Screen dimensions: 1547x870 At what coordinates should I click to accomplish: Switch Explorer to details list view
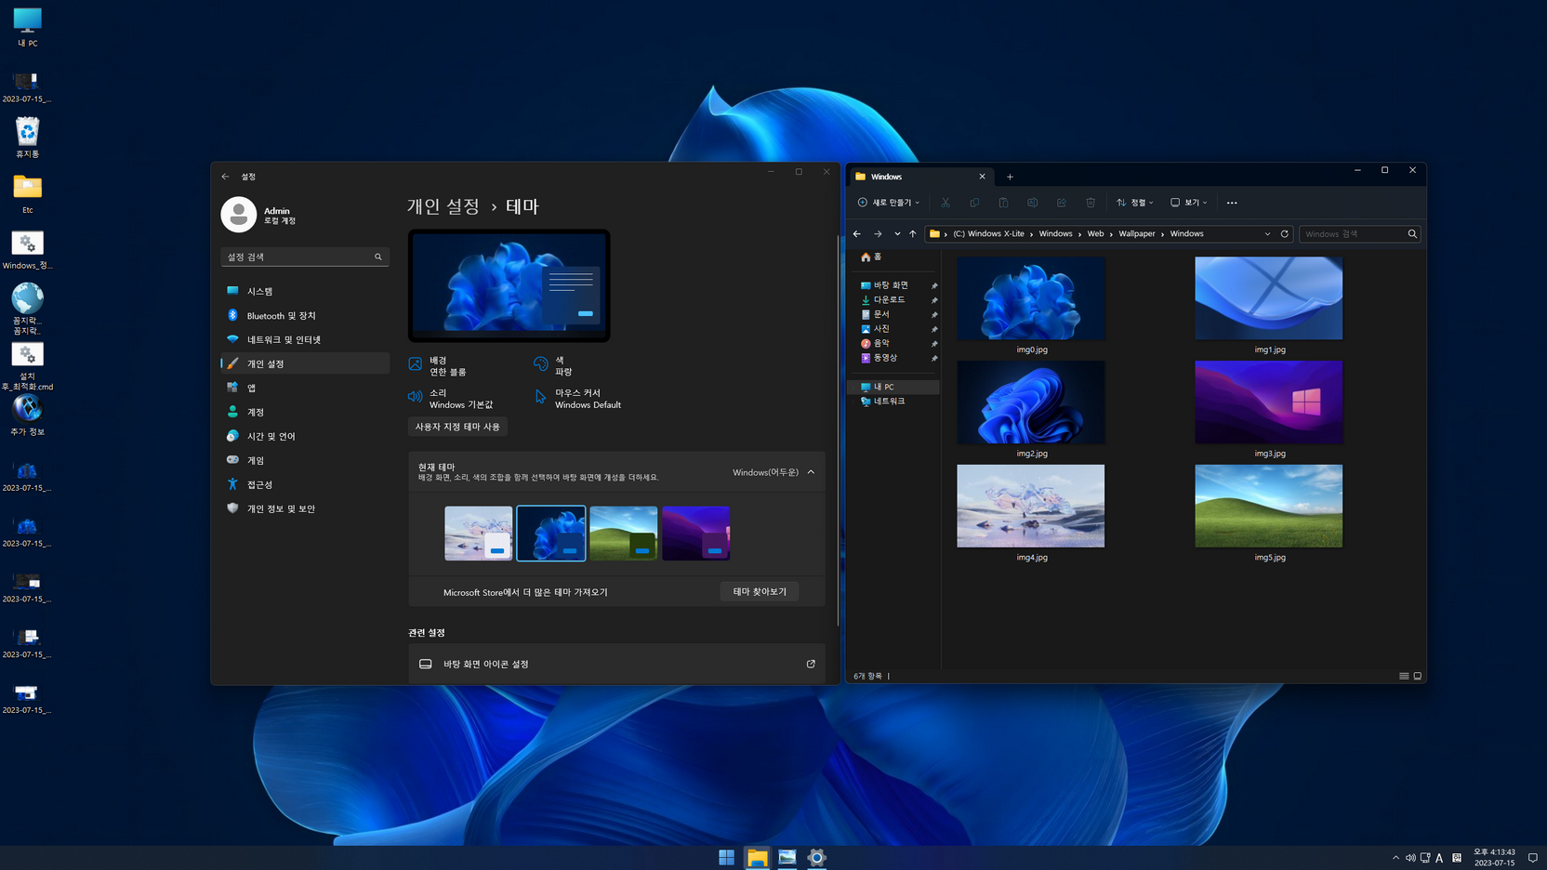point(1404,676)
